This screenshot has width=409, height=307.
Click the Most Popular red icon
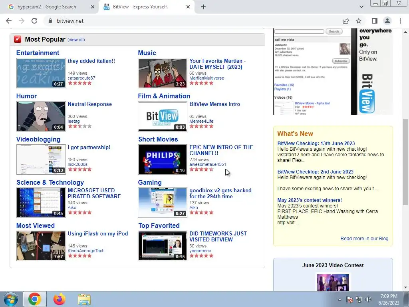(x=18, y=39)
